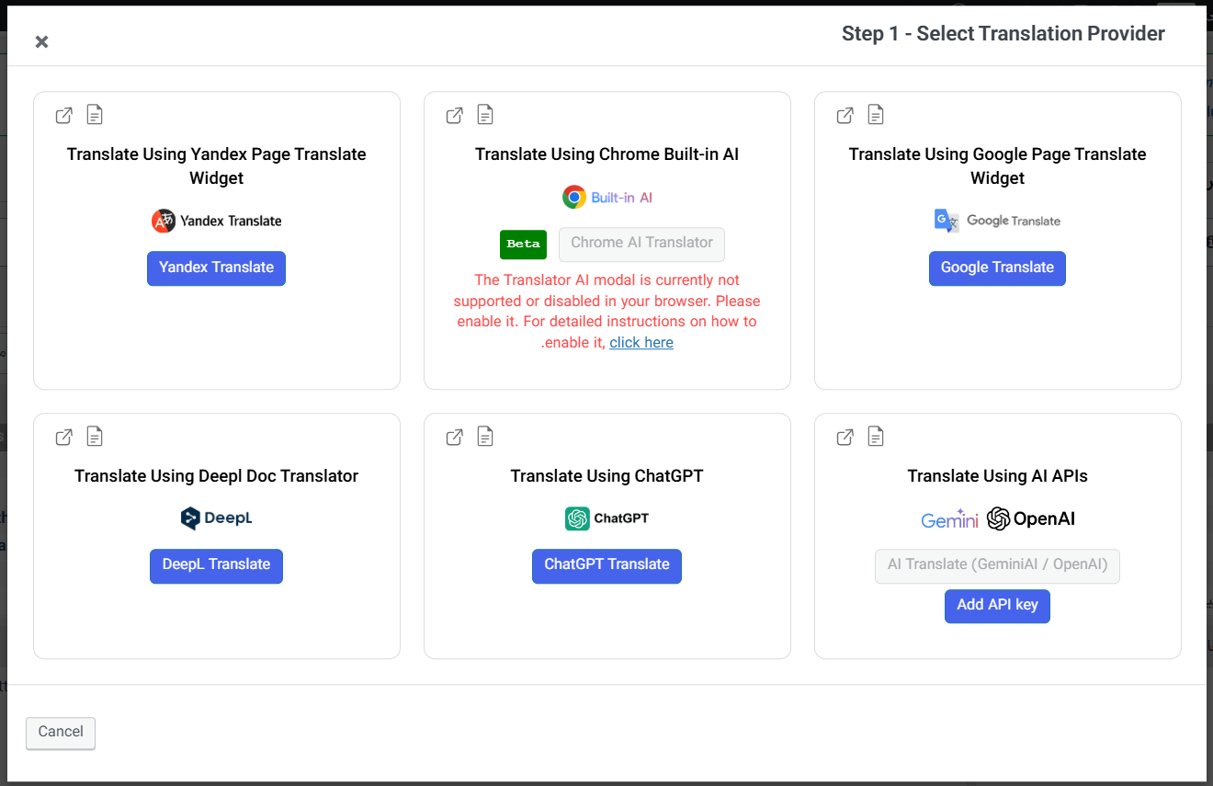The image size is (1213, 786).
Task: Open document icon in ChatGPT card
Action: 485,437
